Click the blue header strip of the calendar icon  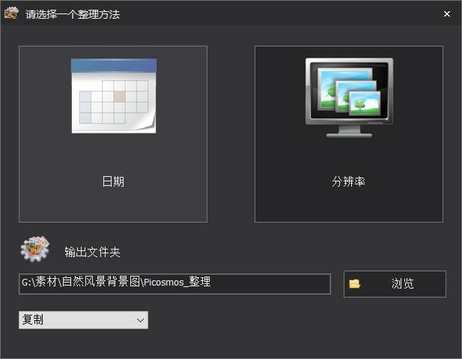tap(114, 66)
